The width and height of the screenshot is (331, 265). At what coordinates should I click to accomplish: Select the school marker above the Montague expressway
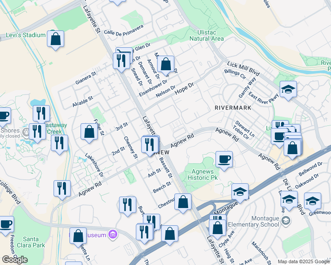tap(240, 192)
